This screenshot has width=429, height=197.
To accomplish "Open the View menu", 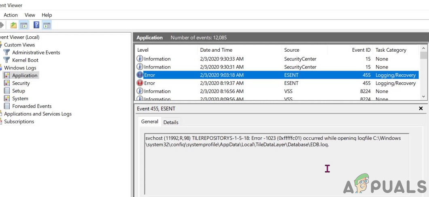I will click(x=30, y=15).
